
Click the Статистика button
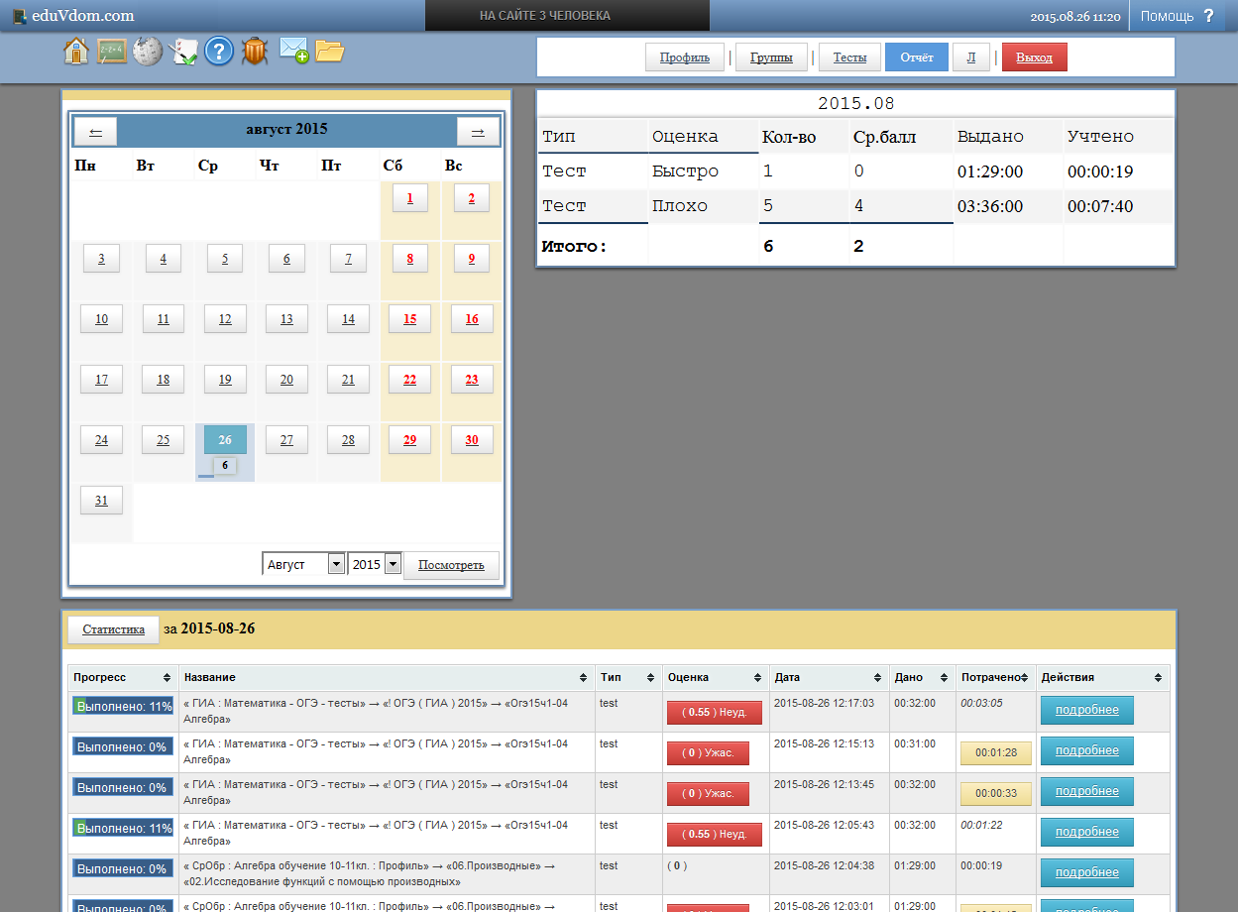pyautogui.click(x=113, y=629)
